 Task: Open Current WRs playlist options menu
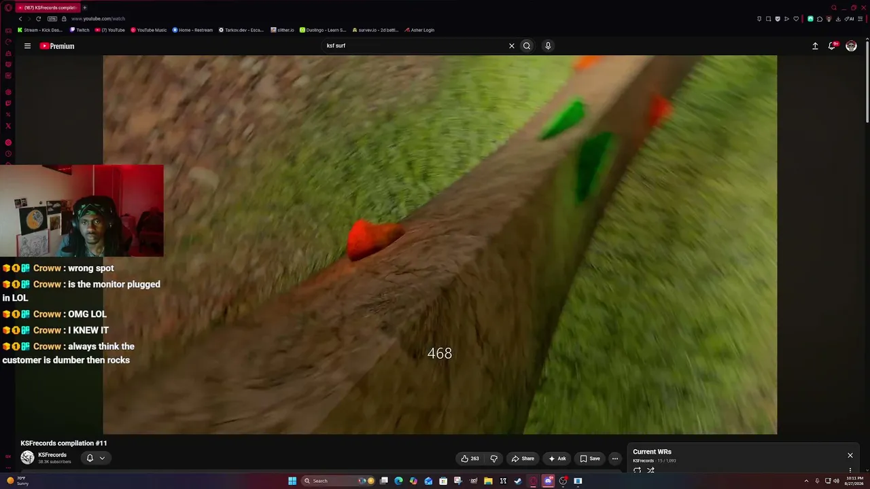(850, 470)
